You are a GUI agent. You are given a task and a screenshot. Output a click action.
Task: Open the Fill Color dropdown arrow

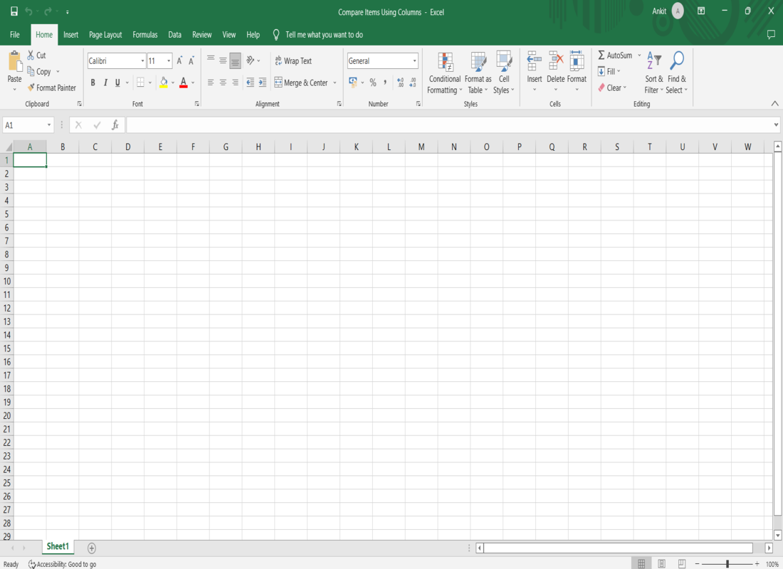(x=172, y=83)
